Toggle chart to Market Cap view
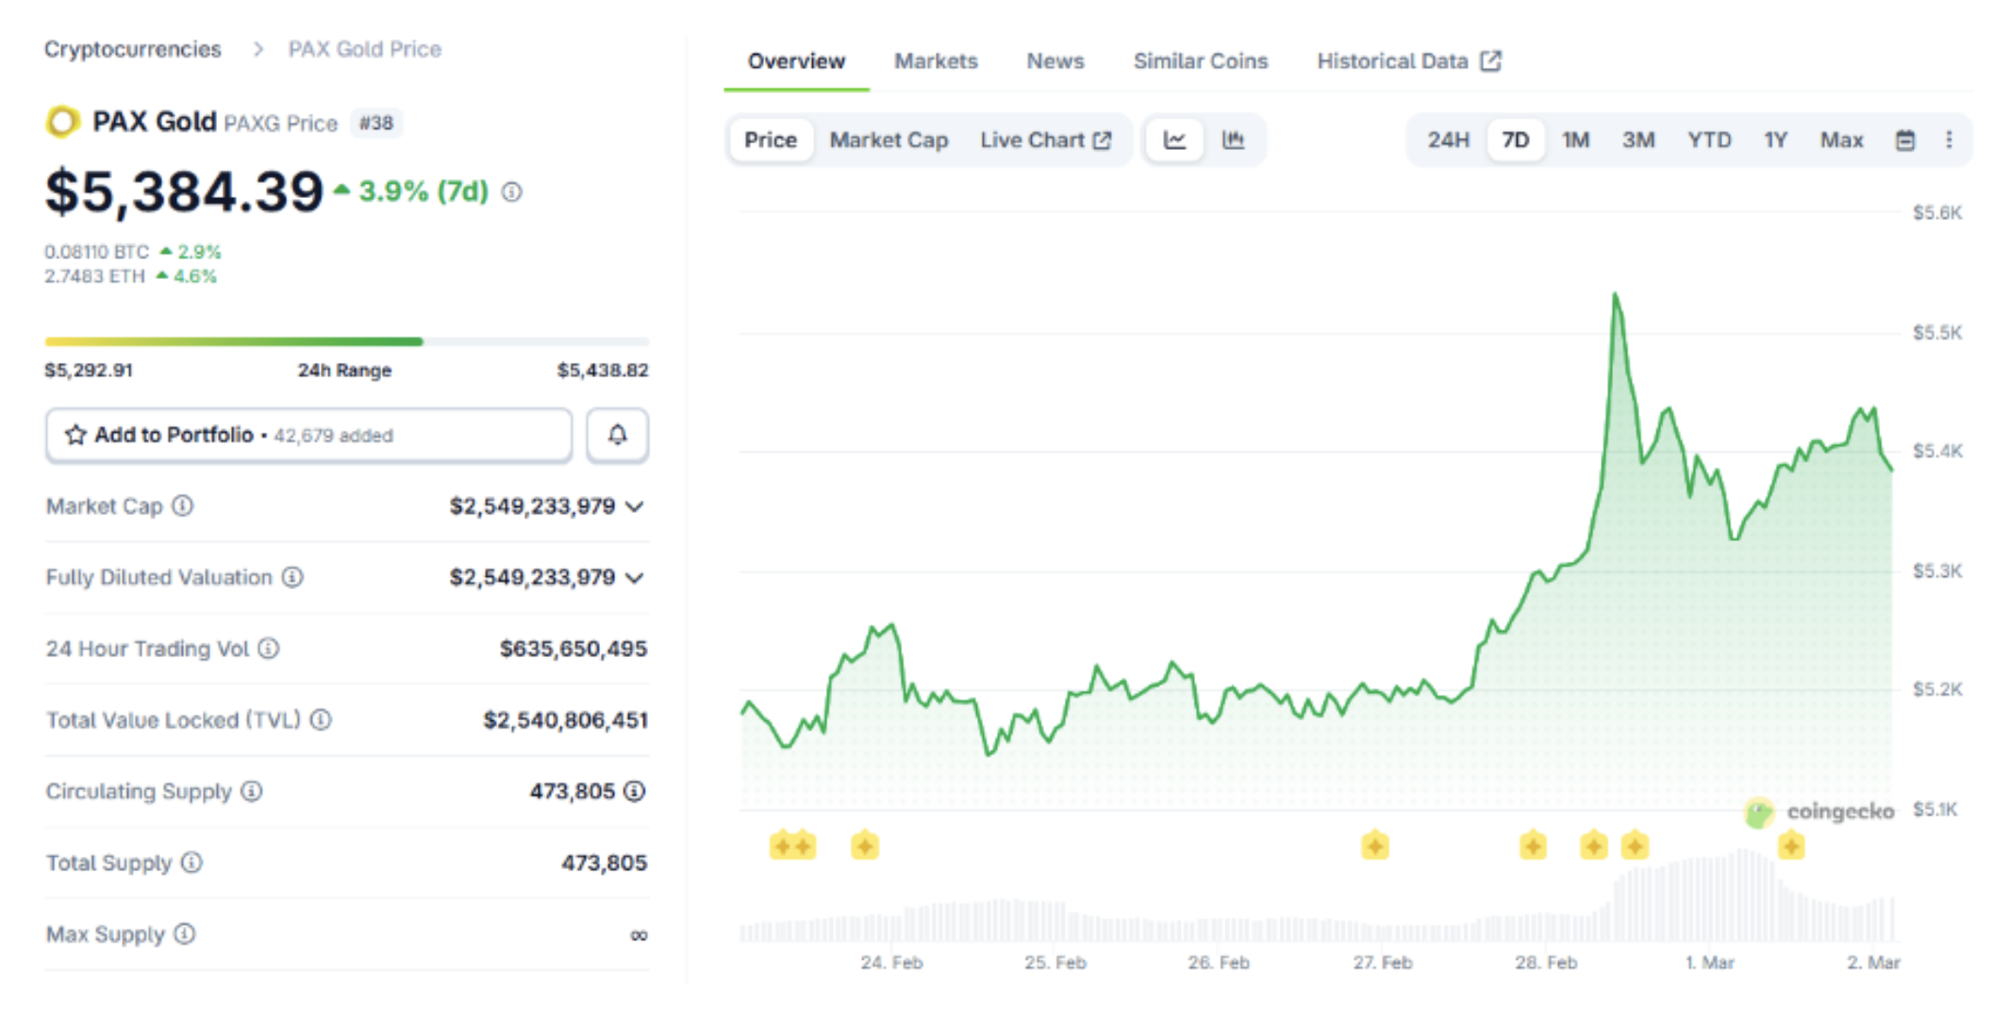Image resolution: width=1994 pixels, height=1020 pixels. point(889,140)
